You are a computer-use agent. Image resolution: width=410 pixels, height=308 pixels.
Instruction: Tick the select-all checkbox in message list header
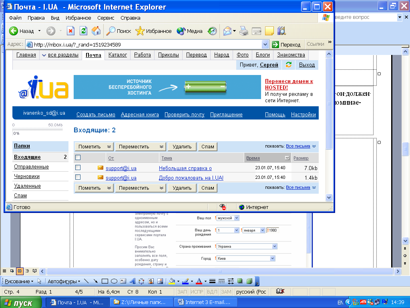point(78,158)
